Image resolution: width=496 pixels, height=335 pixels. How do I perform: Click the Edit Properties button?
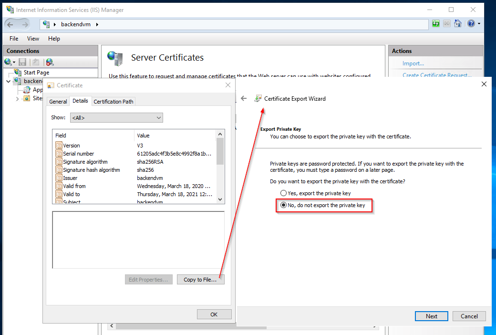pos(149,280)
